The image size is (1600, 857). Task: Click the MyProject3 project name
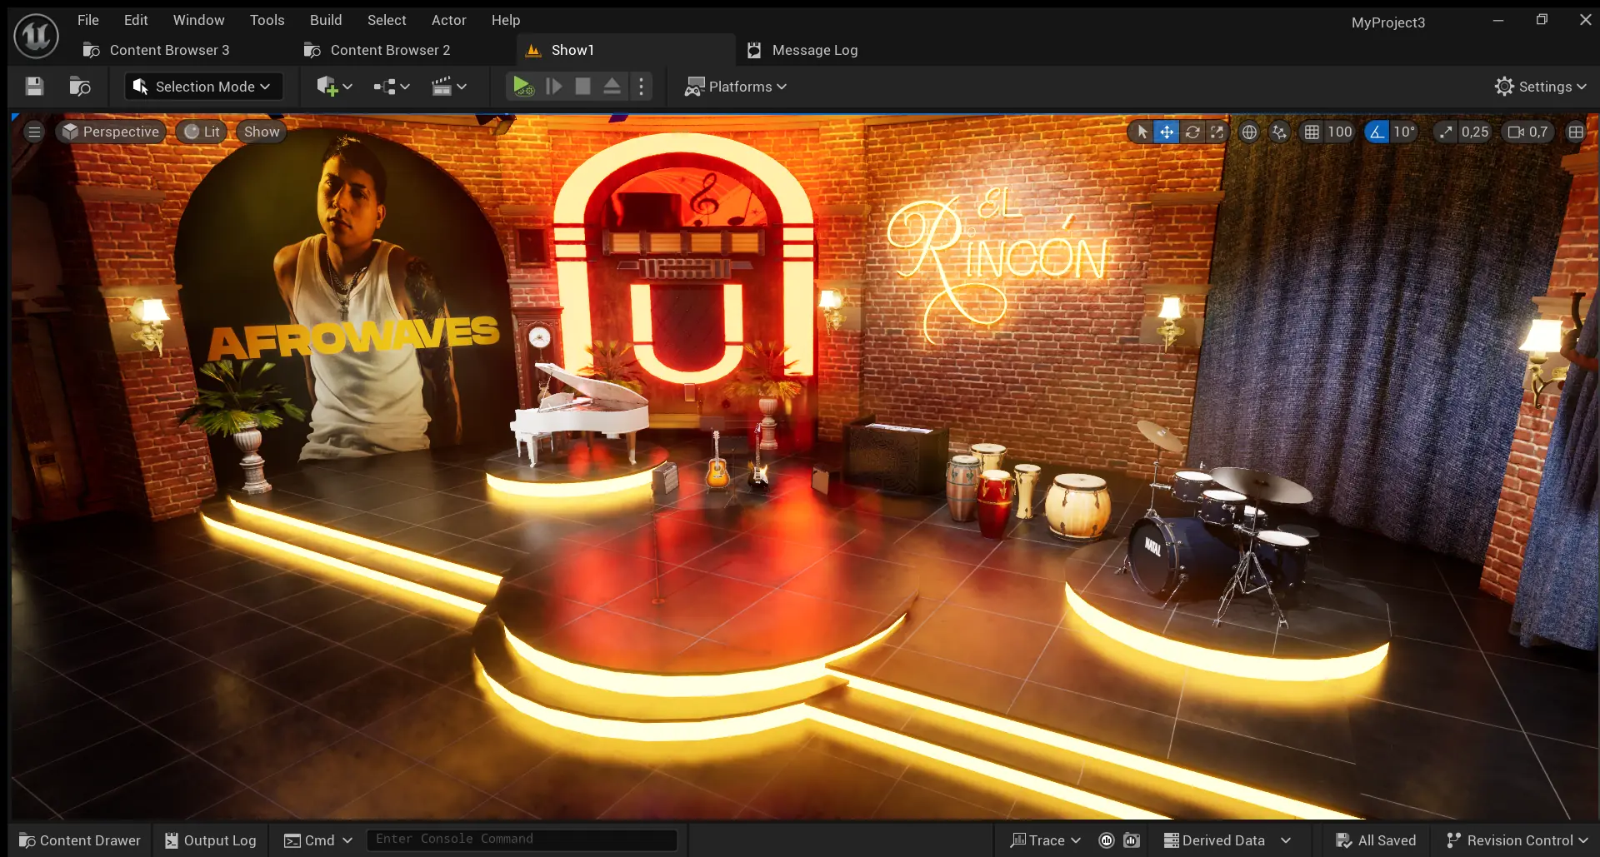(1388, 22)
